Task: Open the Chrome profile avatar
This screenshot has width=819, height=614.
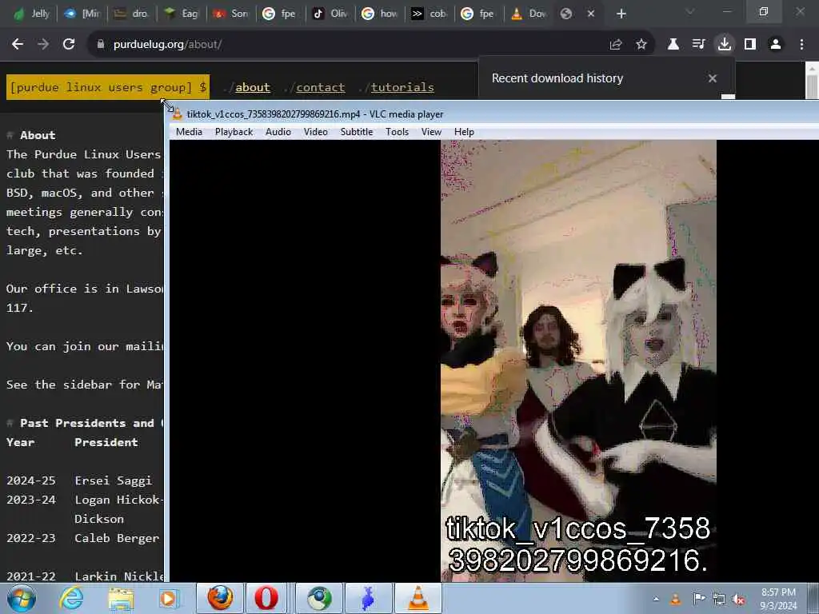Action: coord(776,45)
